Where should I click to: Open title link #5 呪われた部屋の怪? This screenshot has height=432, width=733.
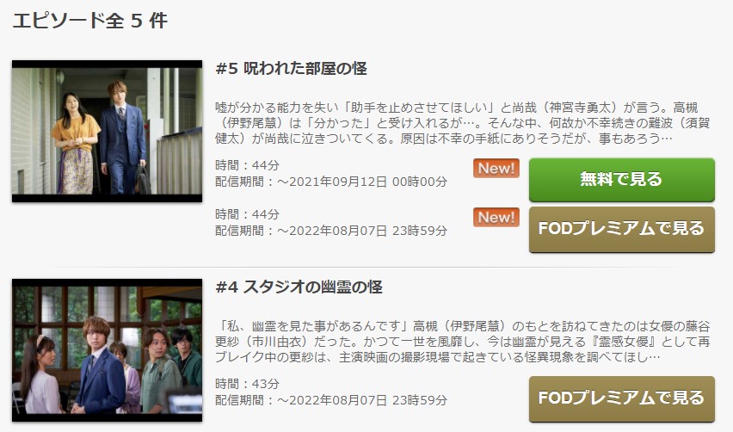(x=292, y=69)
